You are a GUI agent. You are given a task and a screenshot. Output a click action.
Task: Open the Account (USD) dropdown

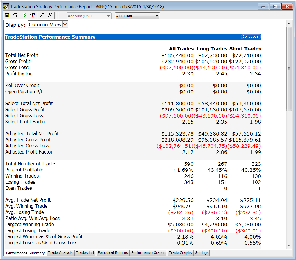point(89,16)
